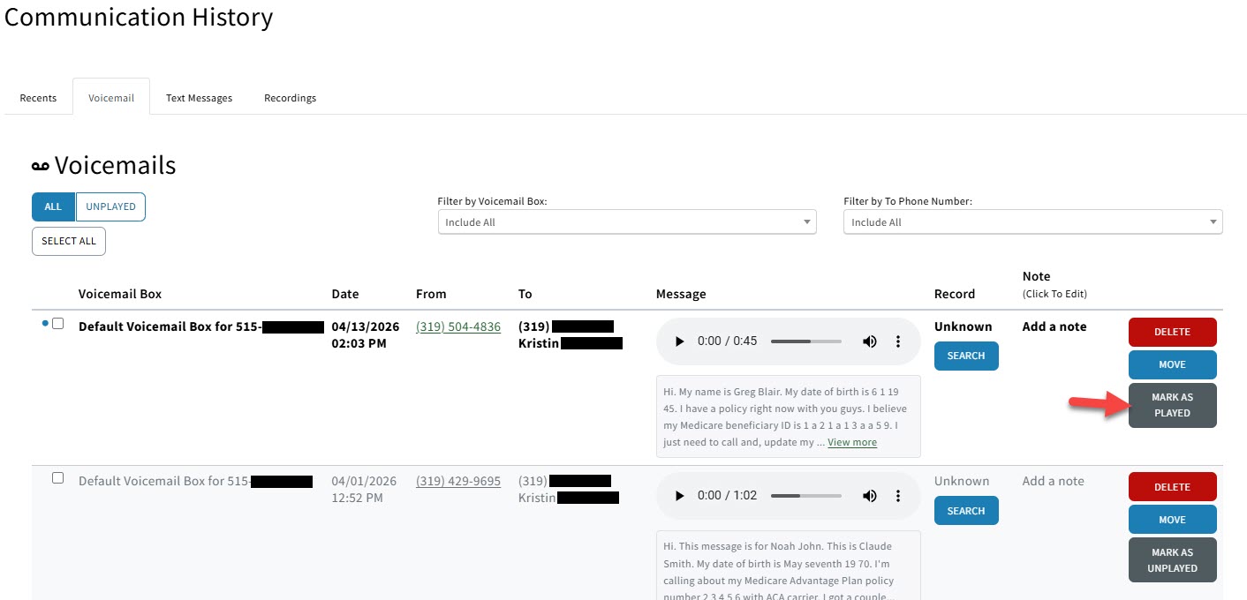Switch to the Voicemail tab
1247x600 pixels.
pos(111,98)
